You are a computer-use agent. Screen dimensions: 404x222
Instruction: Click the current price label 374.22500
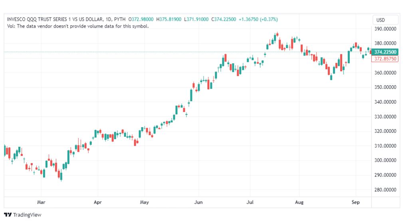point(385,52)
